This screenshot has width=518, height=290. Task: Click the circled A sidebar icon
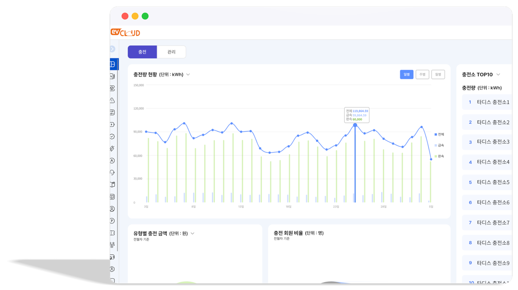[x=112, y=160]
